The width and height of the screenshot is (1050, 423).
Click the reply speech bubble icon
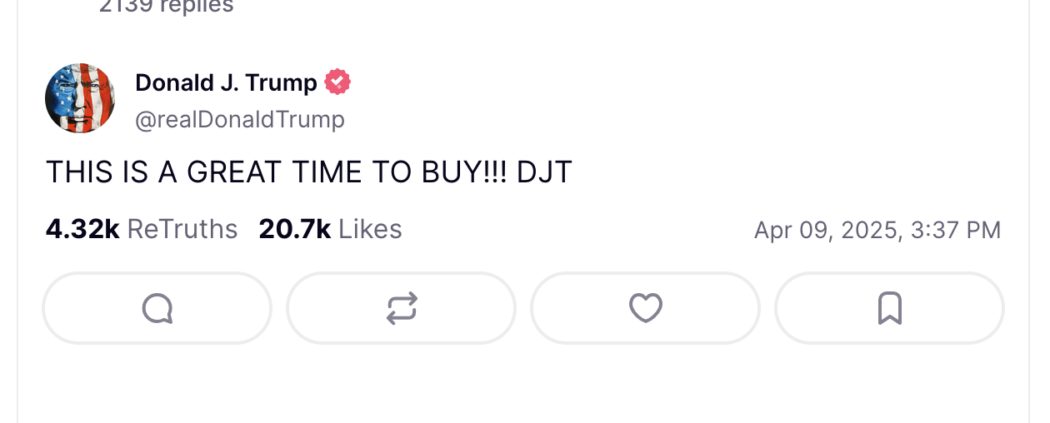[157, 309]
